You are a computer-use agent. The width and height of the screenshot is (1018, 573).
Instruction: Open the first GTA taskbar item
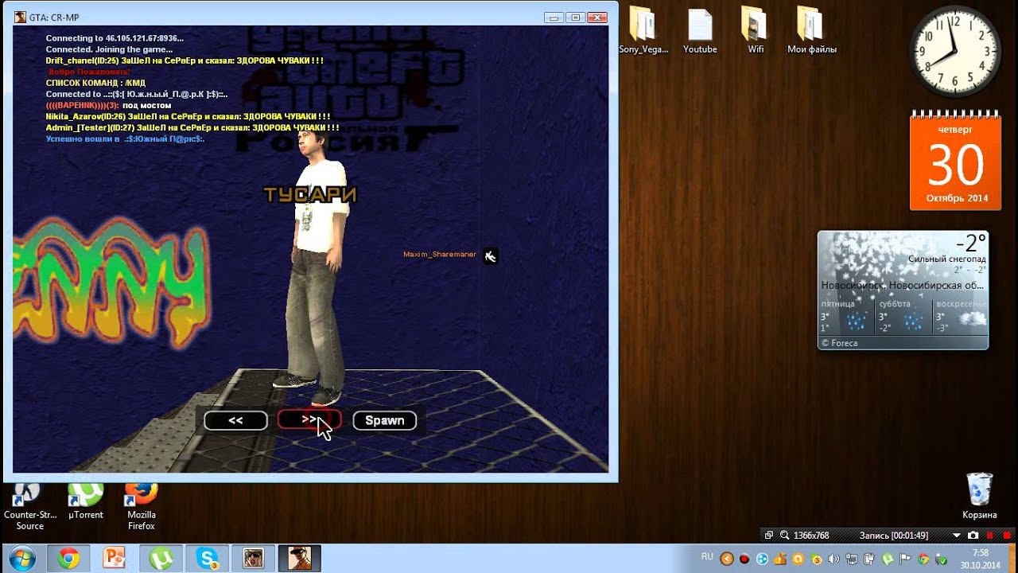(253, 559)
